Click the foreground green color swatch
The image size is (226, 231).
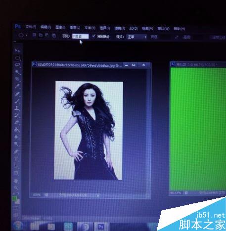coord(15,198)
